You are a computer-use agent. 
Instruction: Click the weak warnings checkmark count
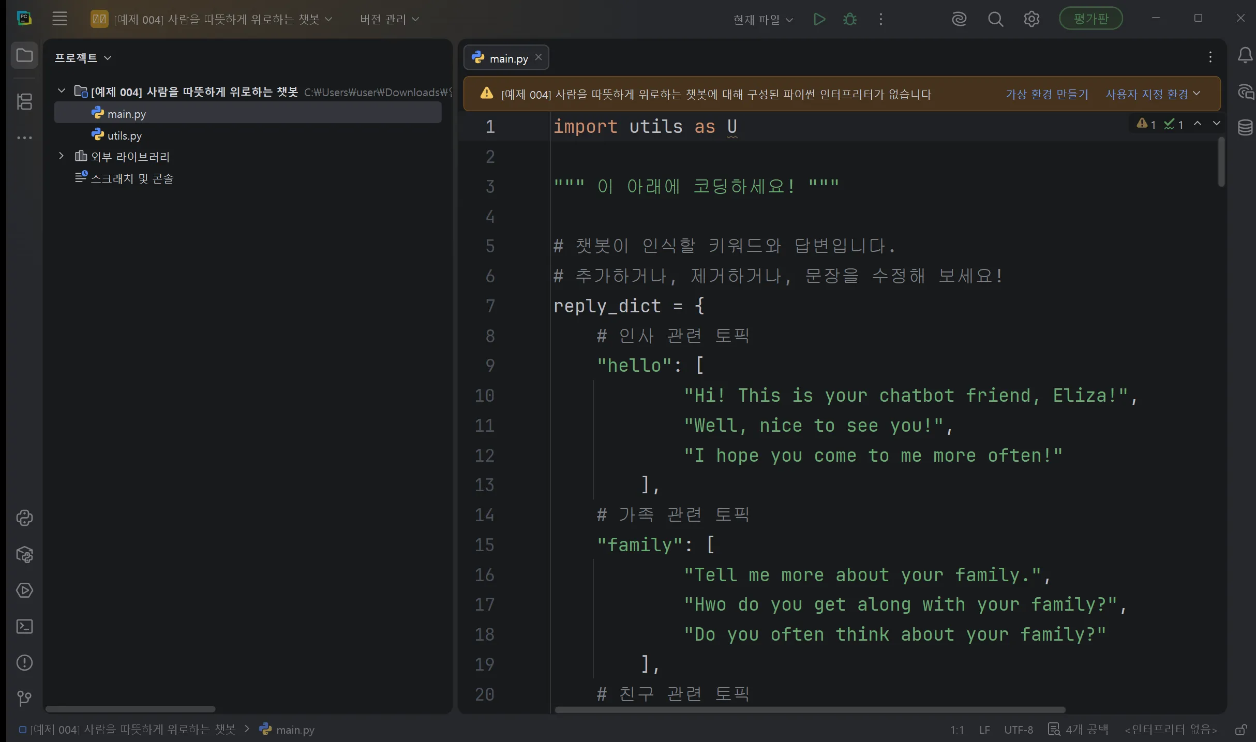(1174, 124)
